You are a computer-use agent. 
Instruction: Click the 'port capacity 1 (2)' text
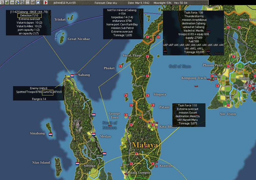coord(28,30)
